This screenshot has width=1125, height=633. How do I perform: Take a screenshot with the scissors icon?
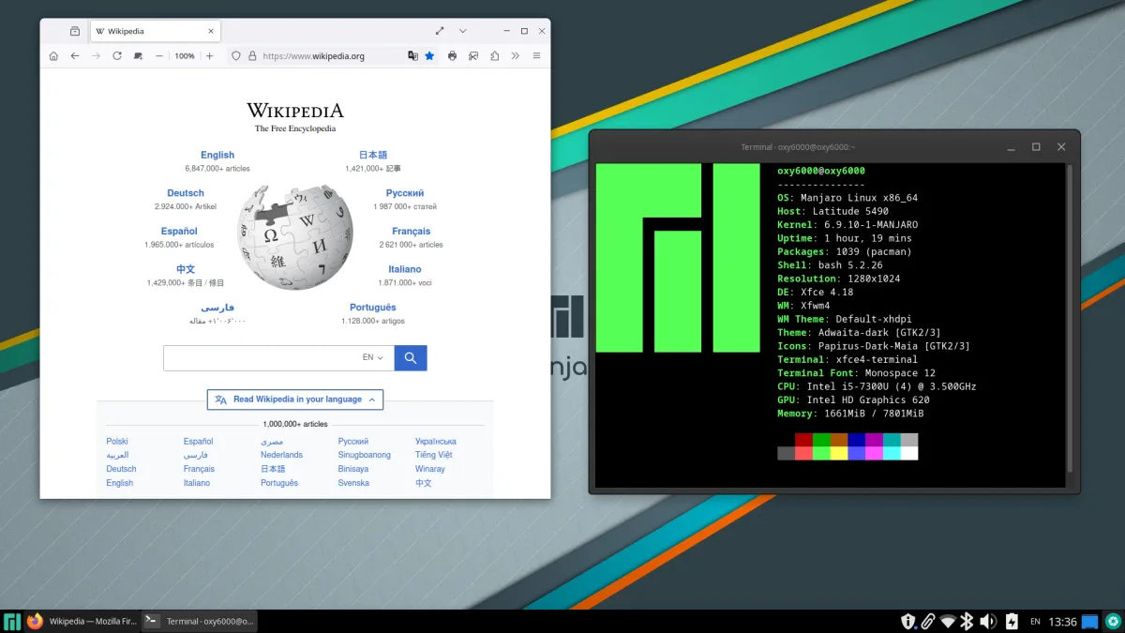click(473, 56)
